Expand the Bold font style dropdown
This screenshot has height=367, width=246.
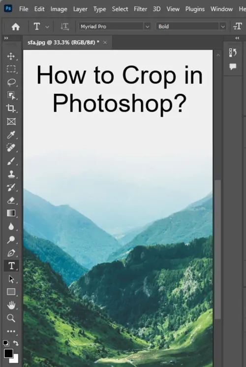(223, 27)
